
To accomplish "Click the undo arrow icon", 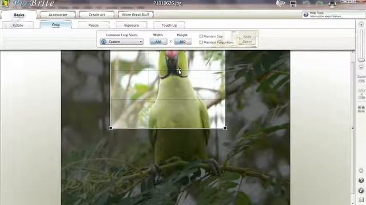I will [307, 4].
